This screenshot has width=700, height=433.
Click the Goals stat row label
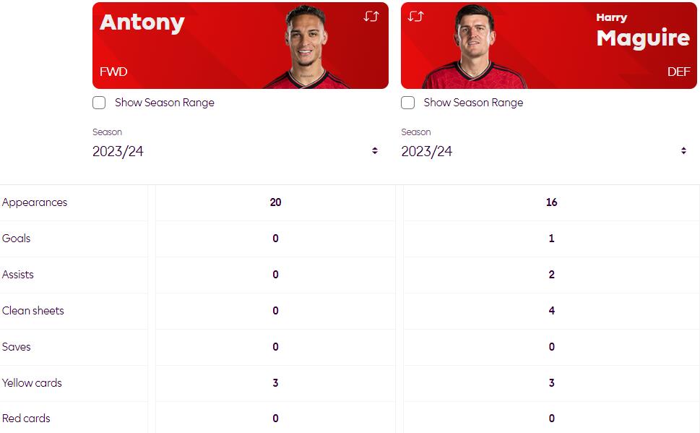point(17,239)
